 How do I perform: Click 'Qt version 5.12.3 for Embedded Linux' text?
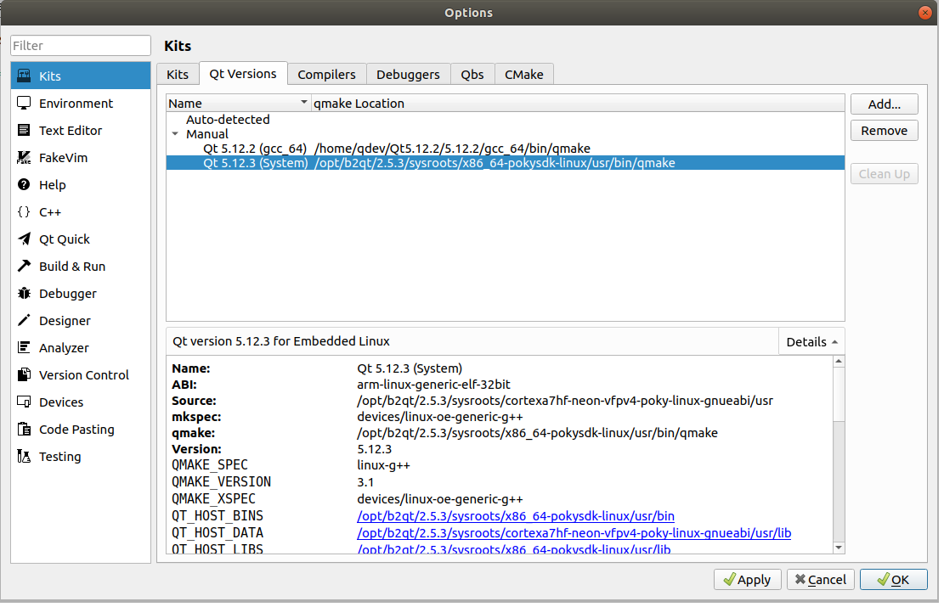pos(281,341)
